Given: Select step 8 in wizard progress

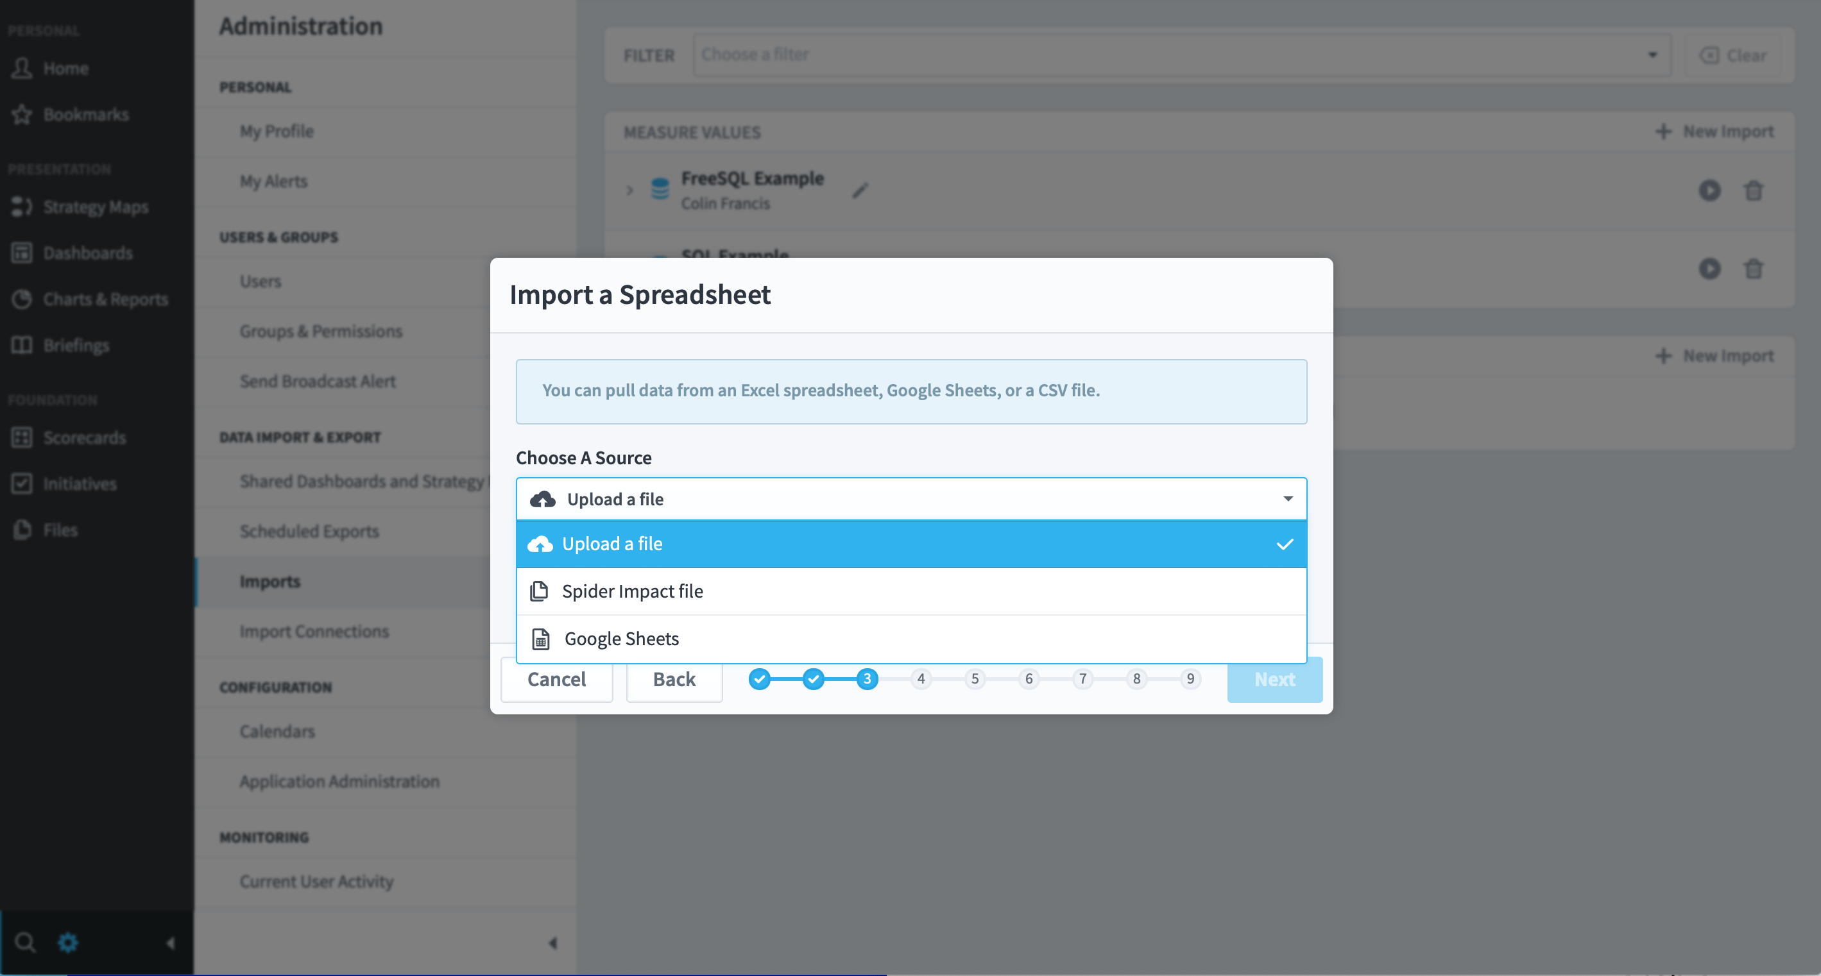Looking at the screenshot, I should pyautogui.click(x=1137, y=679).
